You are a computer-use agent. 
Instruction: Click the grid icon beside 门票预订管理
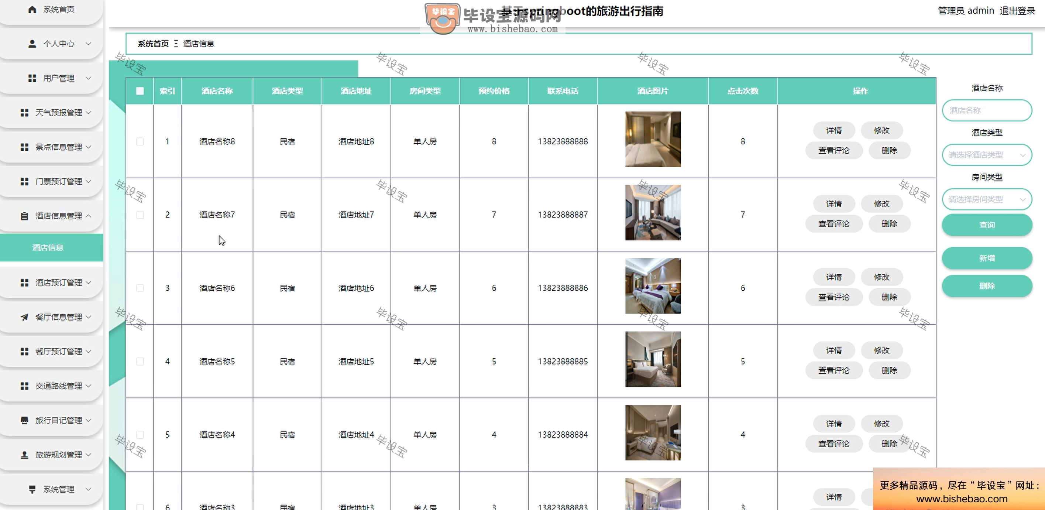coord(24,181)
